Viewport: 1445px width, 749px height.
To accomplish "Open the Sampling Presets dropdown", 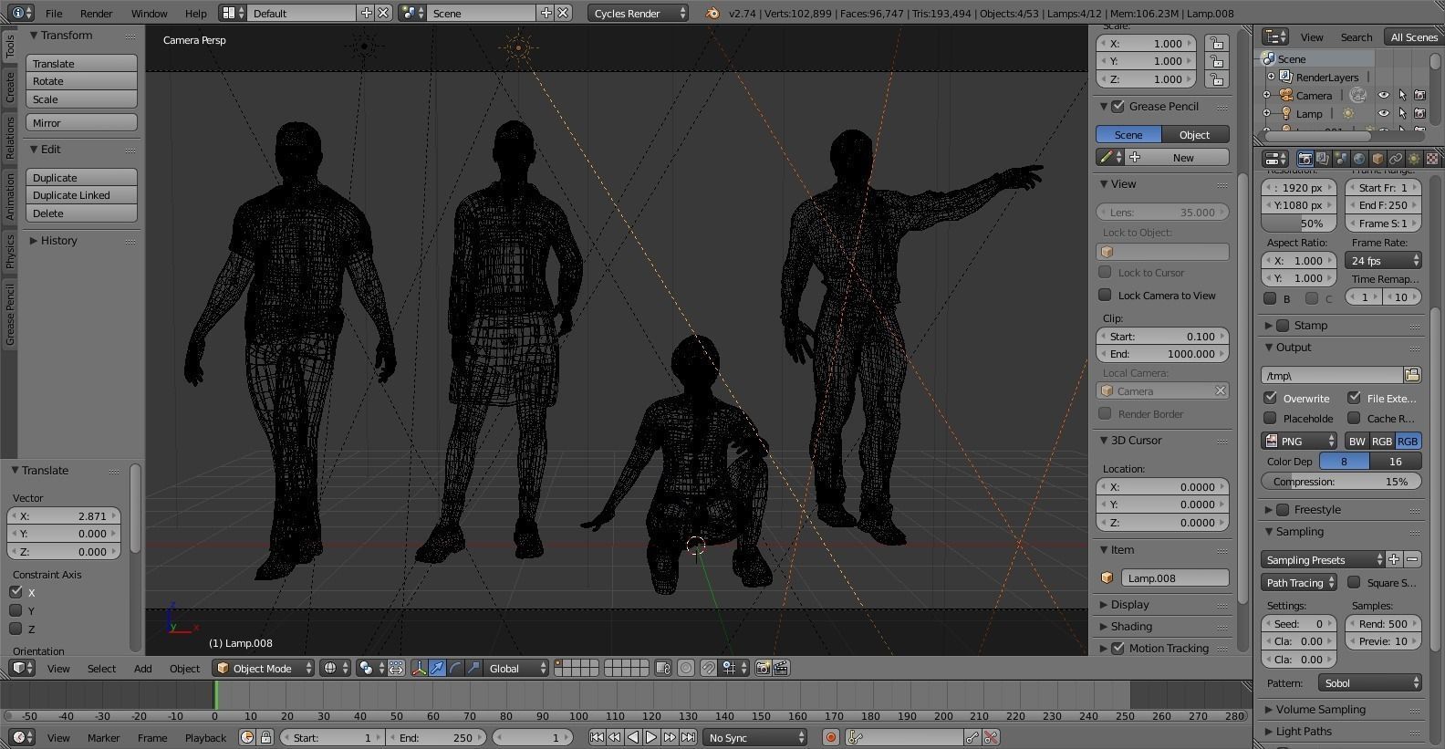I will tap(1323, 559).
